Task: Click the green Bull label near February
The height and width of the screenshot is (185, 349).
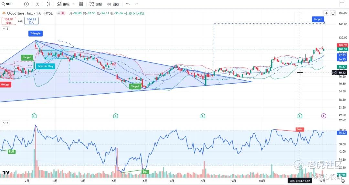Action: coord(11,152)
